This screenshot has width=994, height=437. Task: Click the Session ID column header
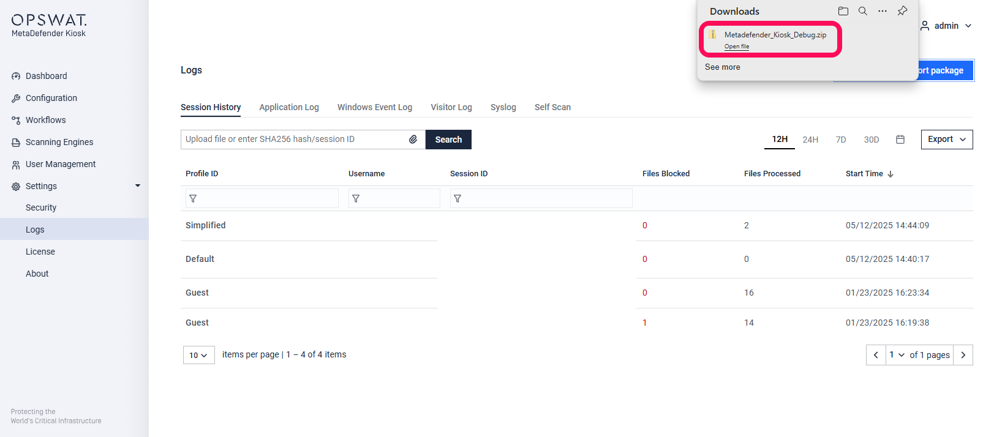coord(469,174)
